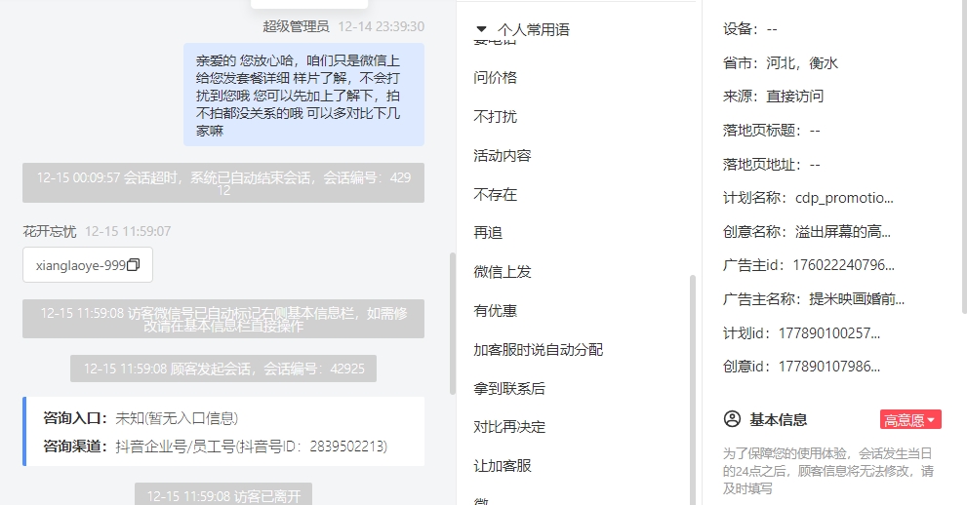967x505 pixels.
Task: Collapse the 个人常用语 section
Action: [482, 29]
